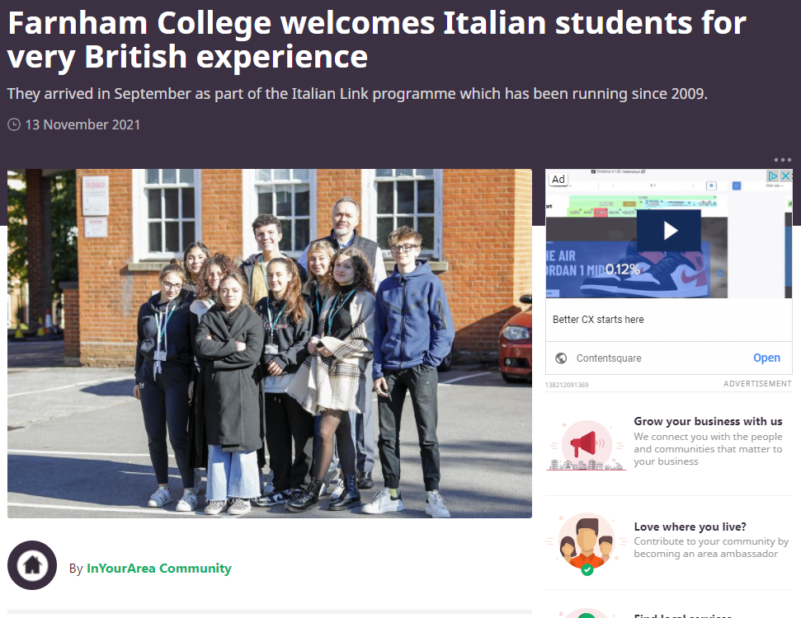Screen dimensions: 801x618
Task: Click the 13 November 2021 date text
Action: pos(82,124)
